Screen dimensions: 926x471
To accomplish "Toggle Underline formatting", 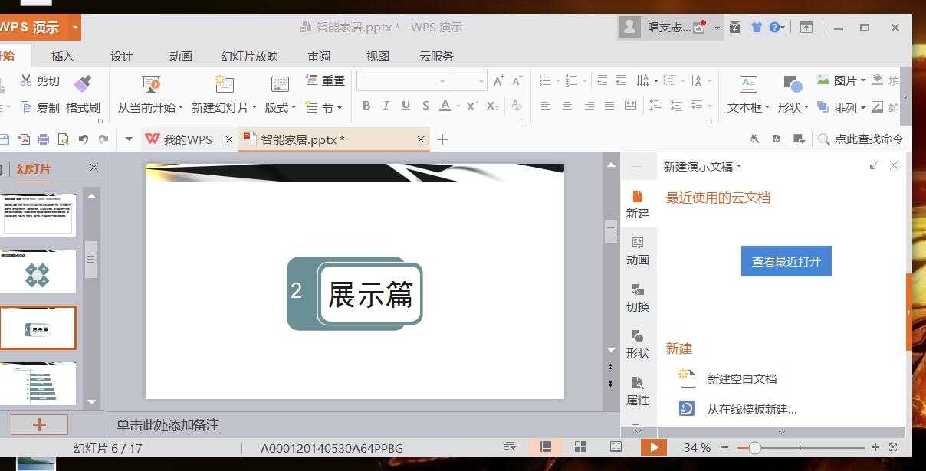I will tap(406, 106).
